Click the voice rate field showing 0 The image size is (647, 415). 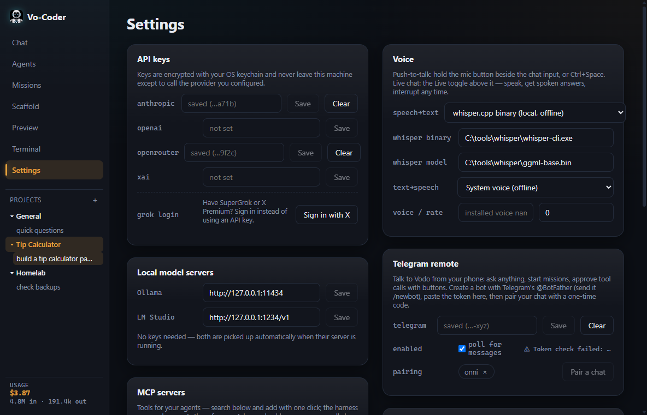tap(576, 213)
